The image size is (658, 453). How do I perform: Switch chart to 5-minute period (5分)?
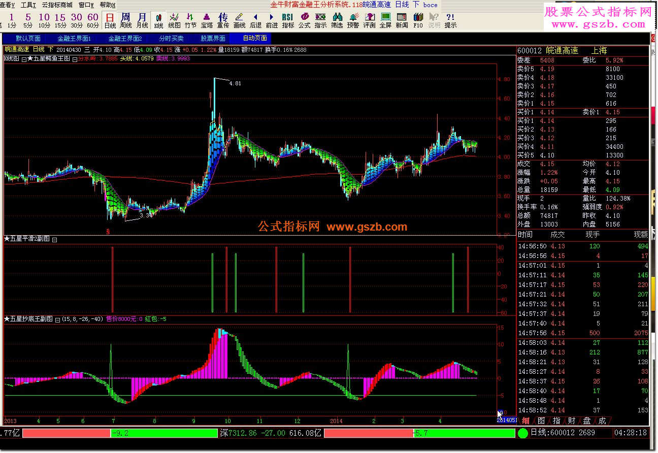point(28,20)
